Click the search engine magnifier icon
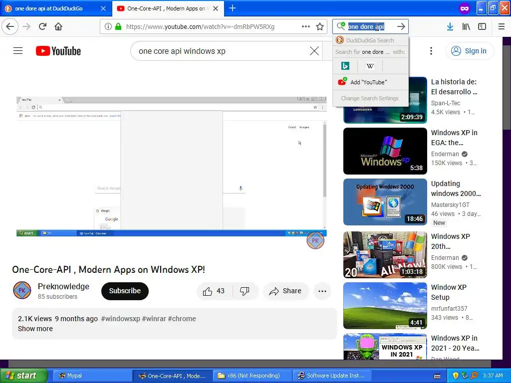511x383 pixels. click(x=340, y=26)
